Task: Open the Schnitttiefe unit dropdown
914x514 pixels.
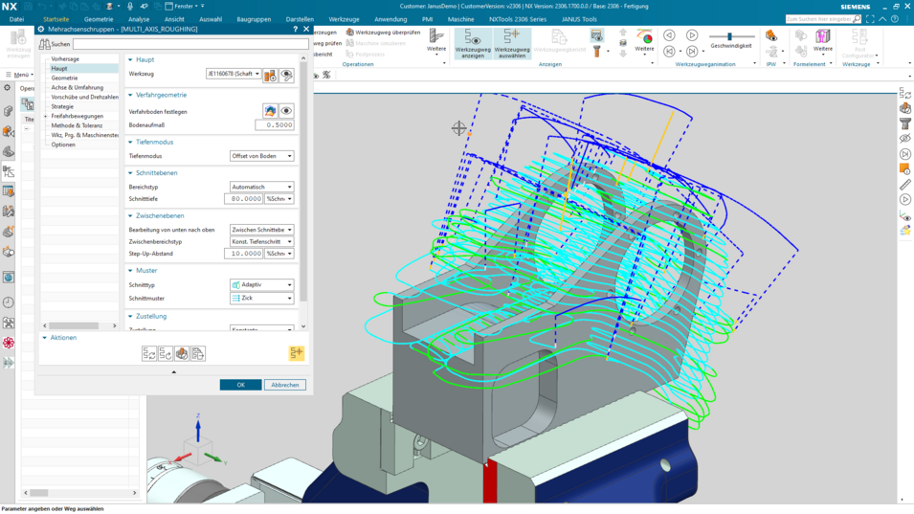Action: [279, 199]
